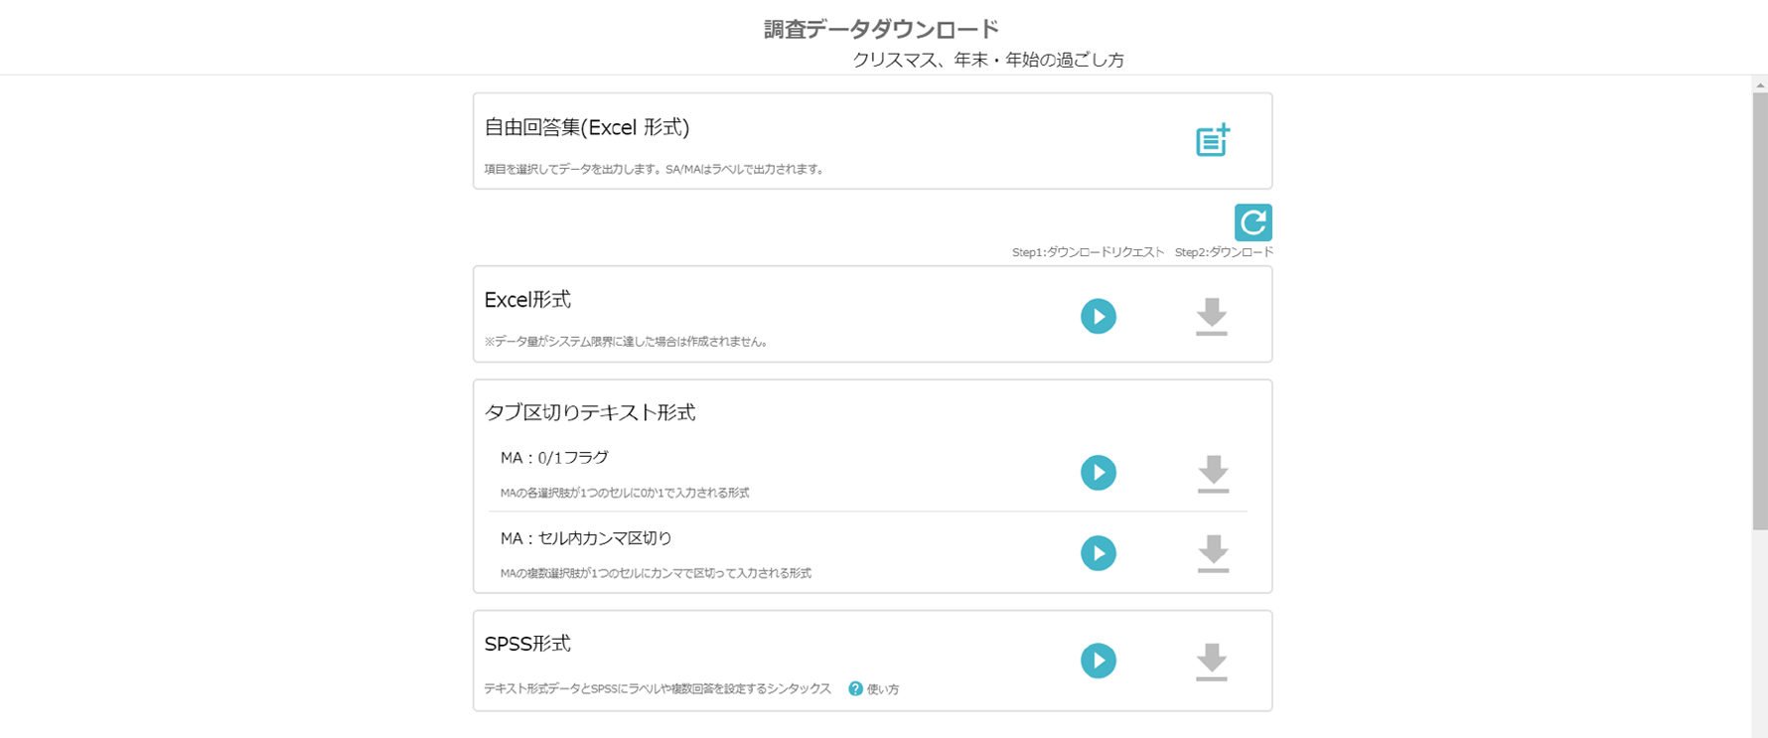
Task: Click the Excel形式 section heading
Action: pos(526,300)
